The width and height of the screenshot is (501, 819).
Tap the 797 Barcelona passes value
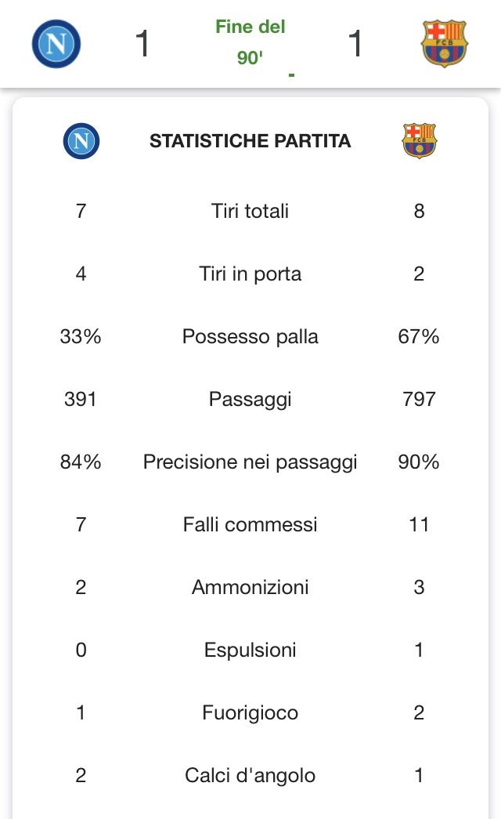point(419,399)
